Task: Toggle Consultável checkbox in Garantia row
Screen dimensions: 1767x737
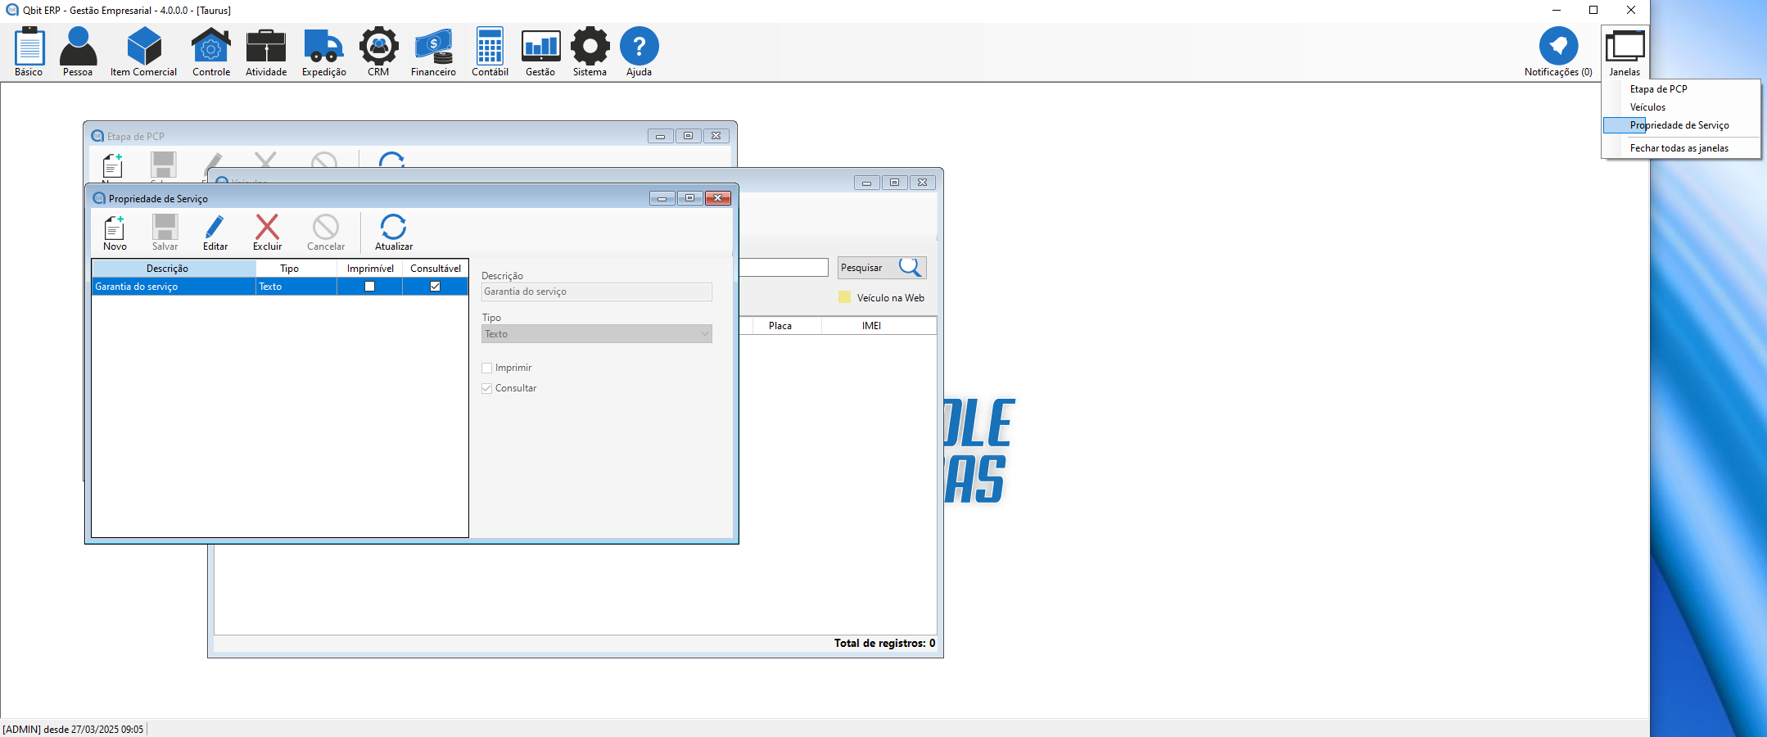Action: click(x=435, y=287)
